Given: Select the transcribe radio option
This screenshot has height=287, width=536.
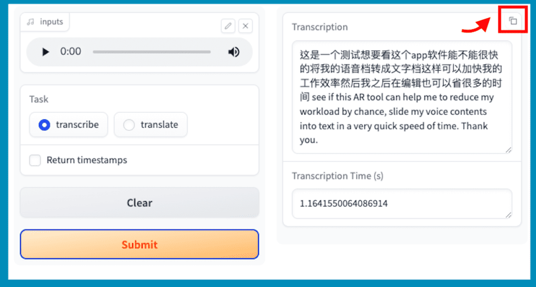Looking at the screenshot, I should 45,125.
